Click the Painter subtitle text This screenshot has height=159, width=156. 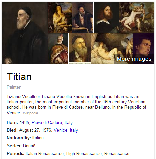[x=14, y=87]
